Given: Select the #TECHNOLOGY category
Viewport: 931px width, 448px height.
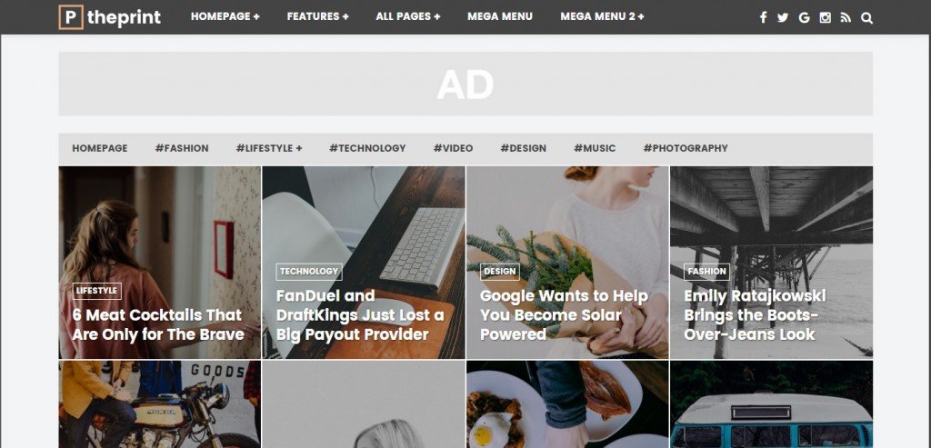Looking at the screenshot, I should (367, 148).
